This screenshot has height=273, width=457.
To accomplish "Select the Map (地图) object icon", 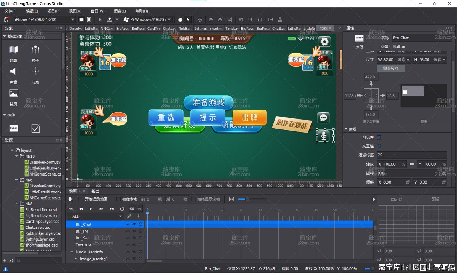I will pyautogui.click(x=14, y=50).
